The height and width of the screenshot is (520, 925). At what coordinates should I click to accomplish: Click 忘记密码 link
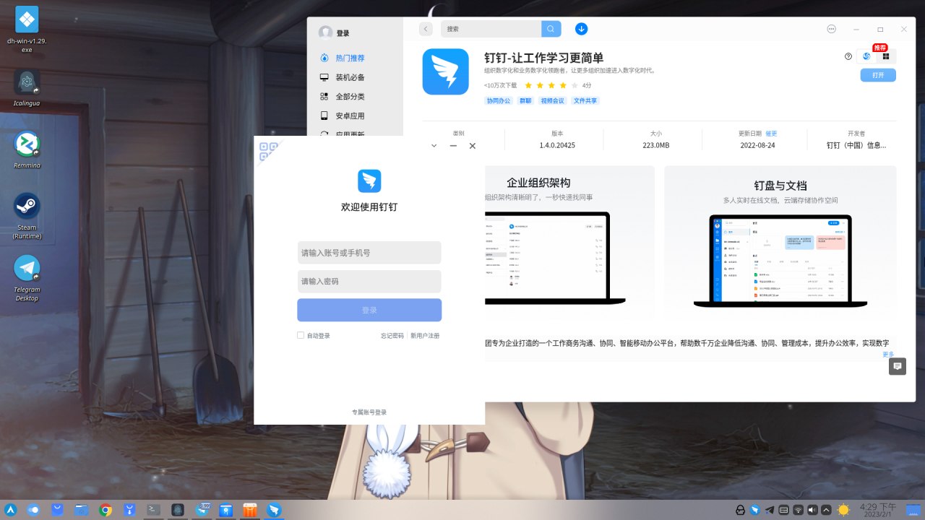(392, 336)
